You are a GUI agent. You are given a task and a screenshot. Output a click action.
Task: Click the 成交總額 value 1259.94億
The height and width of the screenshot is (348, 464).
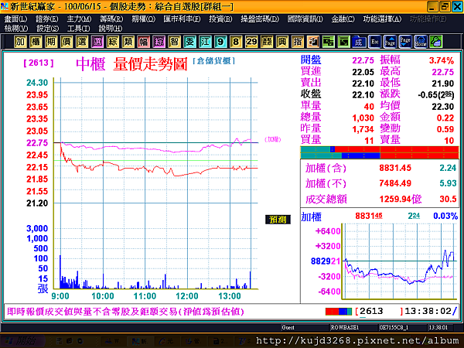click(x=401, y=199)
